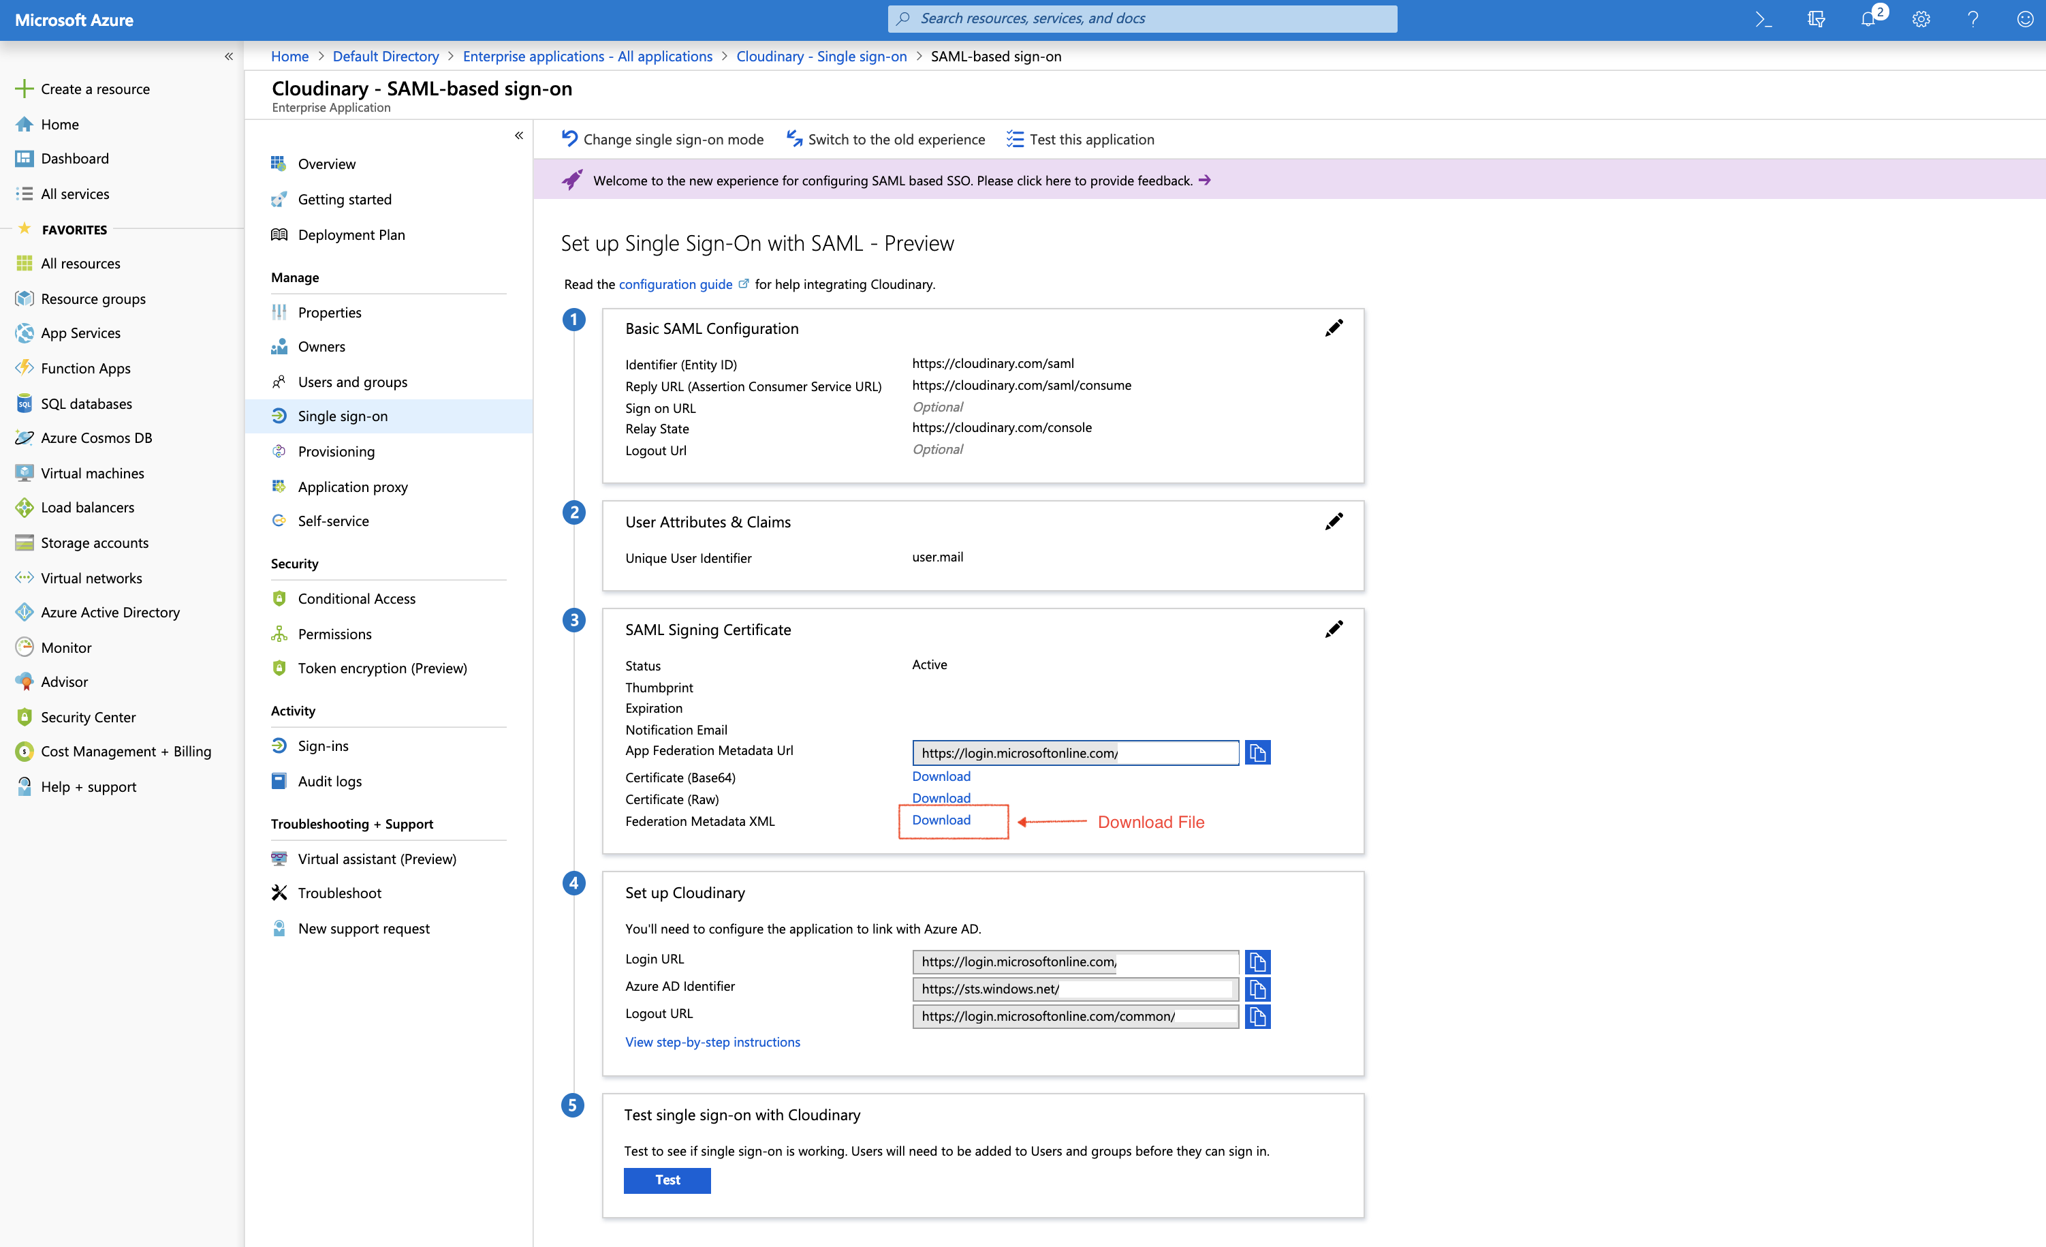Copy the App Federation Metadata Url

tap(1257, 753)
